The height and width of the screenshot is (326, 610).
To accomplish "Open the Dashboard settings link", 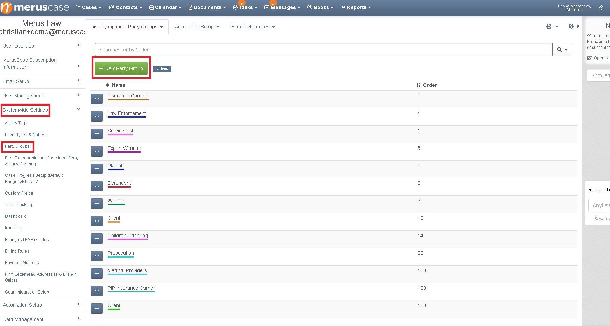I will click(16, 216).
